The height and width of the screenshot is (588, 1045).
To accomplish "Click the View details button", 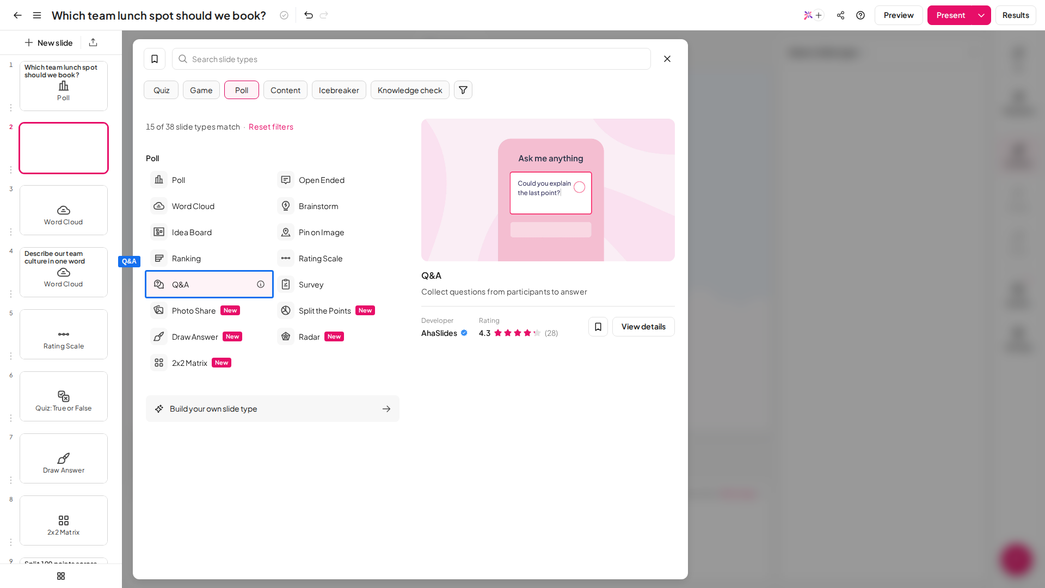I will 643,327.
